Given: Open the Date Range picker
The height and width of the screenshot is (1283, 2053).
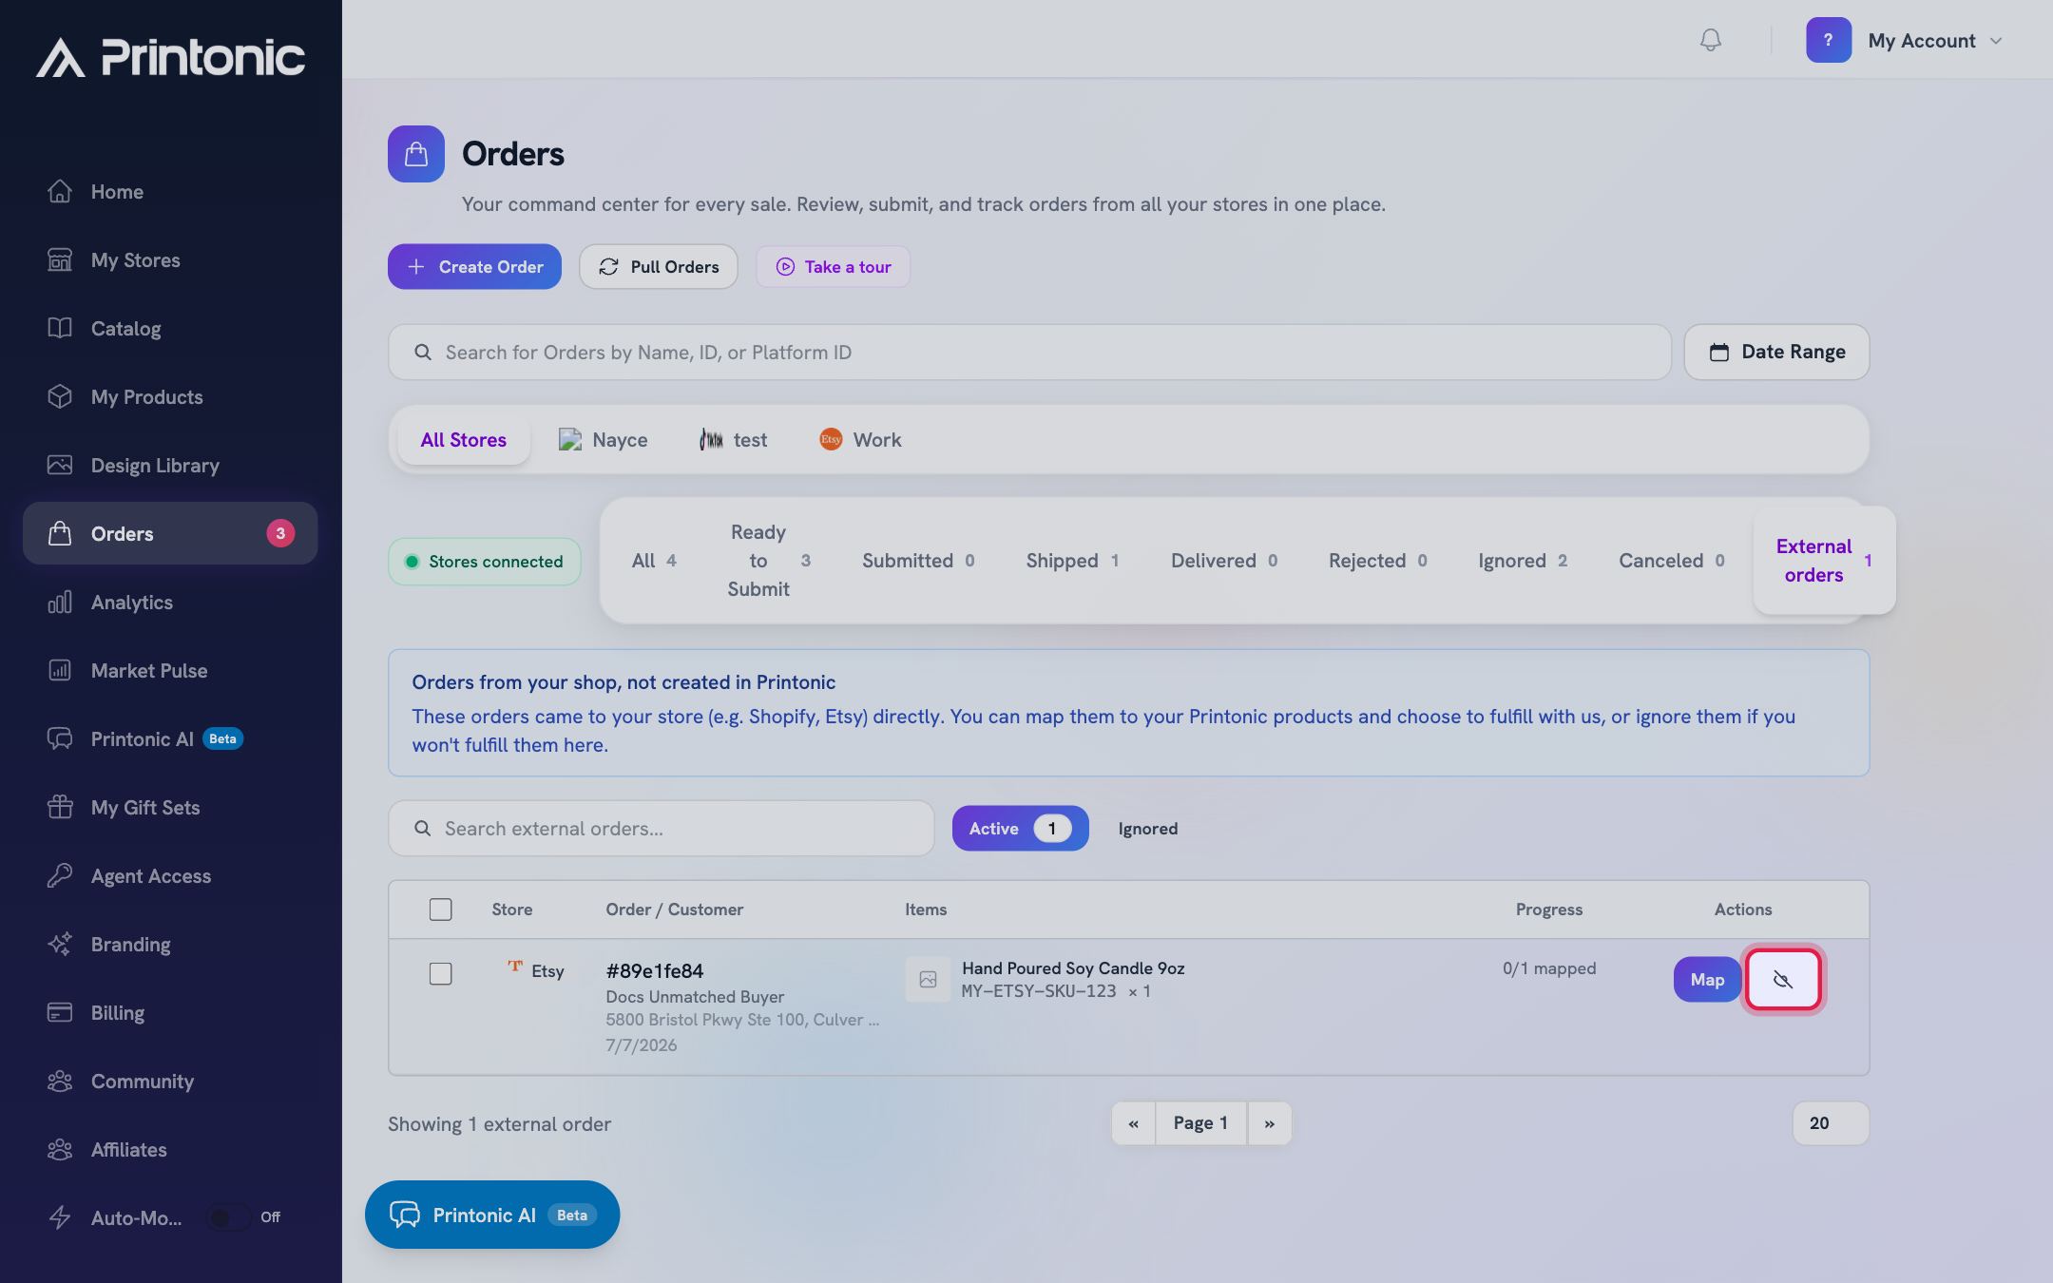Looking at the screenshot, I should click(x=1776, y=352).
